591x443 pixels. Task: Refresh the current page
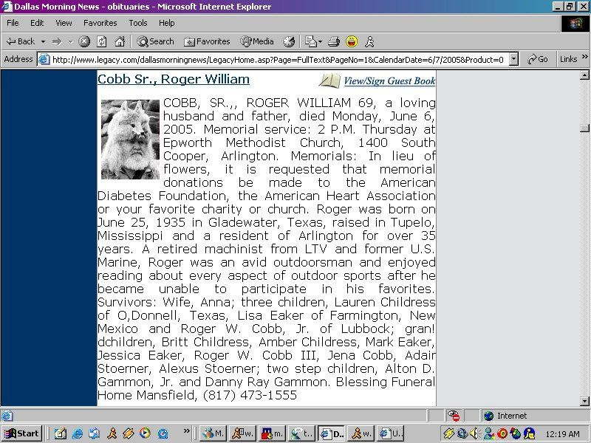point(101,41)
